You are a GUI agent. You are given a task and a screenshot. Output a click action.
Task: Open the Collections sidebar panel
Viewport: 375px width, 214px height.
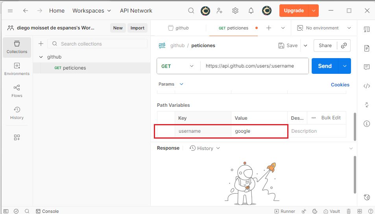(17, 47)
